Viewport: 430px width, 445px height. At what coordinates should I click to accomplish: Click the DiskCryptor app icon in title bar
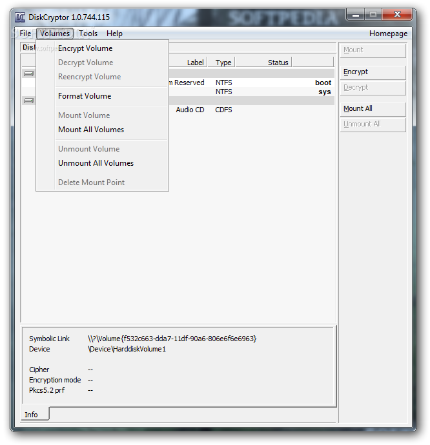pyautogui.click(x=19, y=17)
